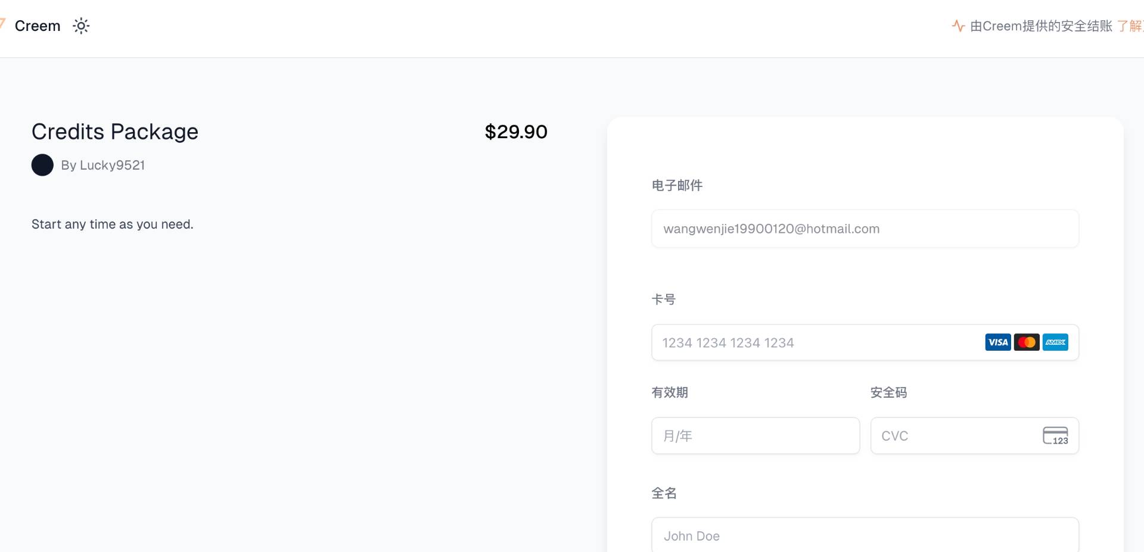Screen dimensions: 1144x552
Task: Click the dark Lucky9521 seller avatar
Action: tap(42, 165)
